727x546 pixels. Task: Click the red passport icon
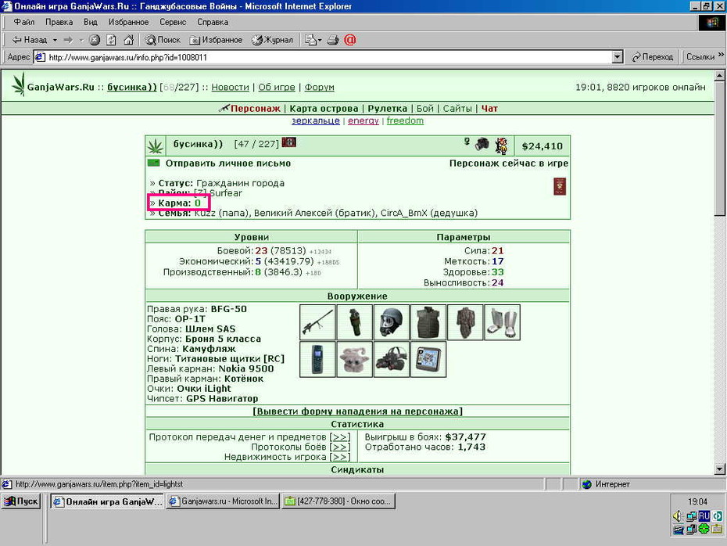point(560,186)
